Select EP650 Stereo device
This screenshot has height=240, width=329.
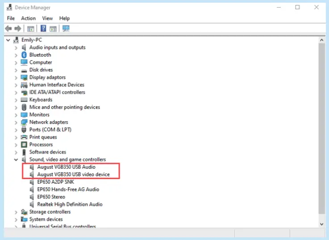point(51,197)
